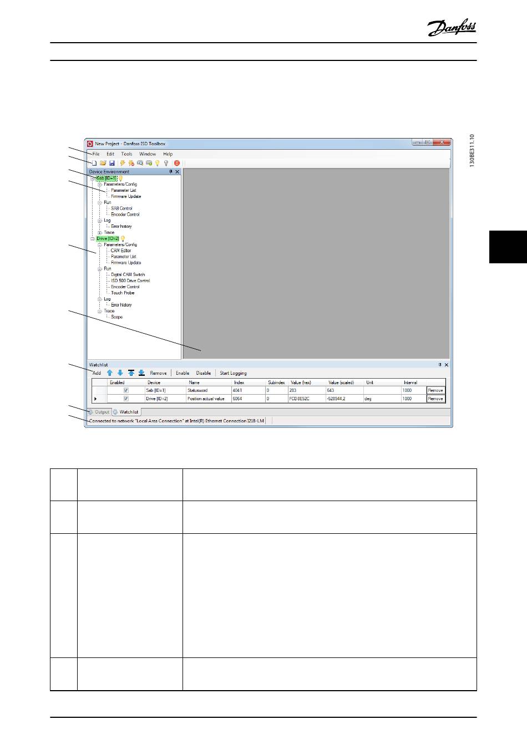Click Enable in the Watchlist toolbar

click(x=183, y=373)
